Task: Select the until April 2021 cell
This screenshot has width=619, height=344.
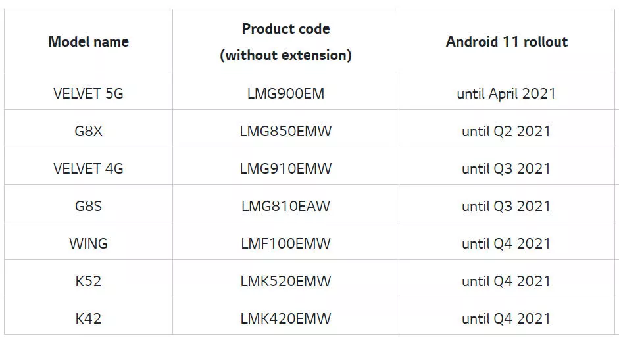Action: [x=507, y=93]
